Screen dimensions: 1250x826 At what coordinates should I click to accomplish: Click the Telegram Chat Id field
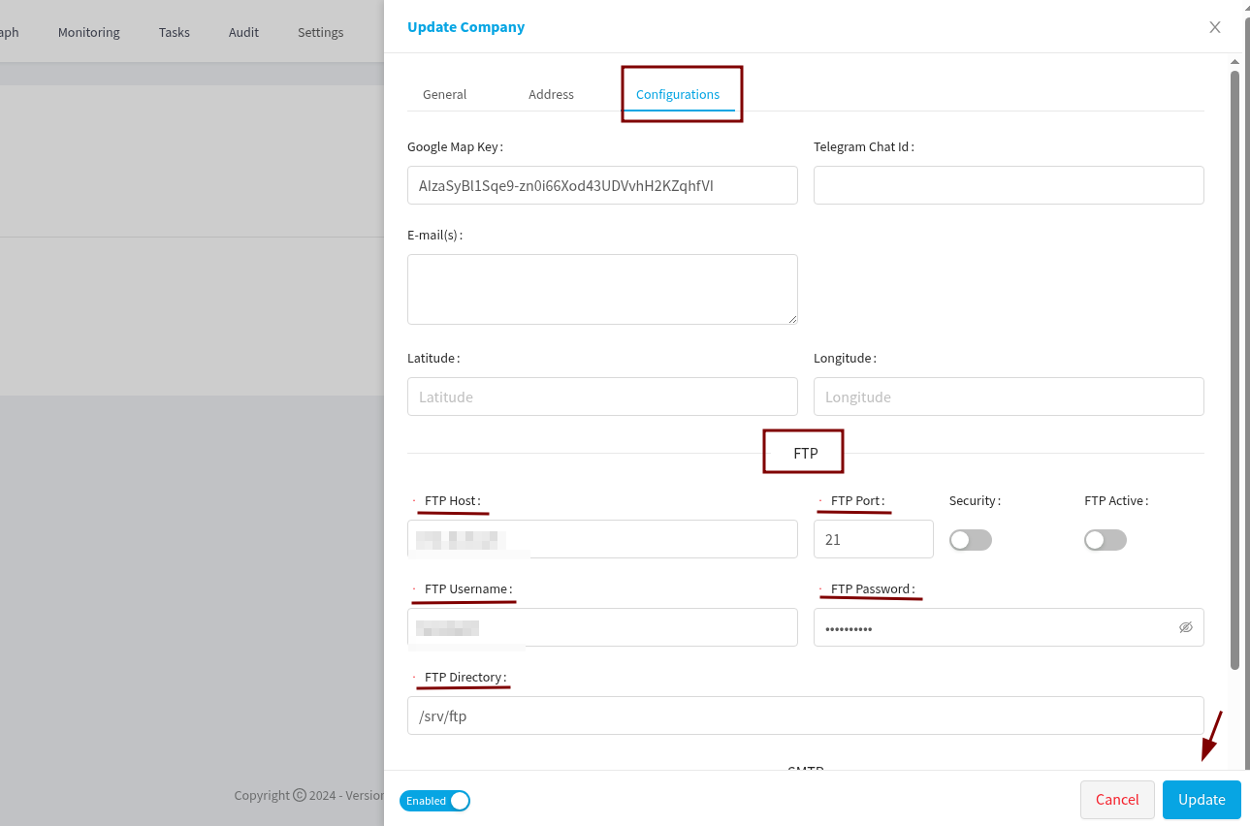(x=1008, y=185)
